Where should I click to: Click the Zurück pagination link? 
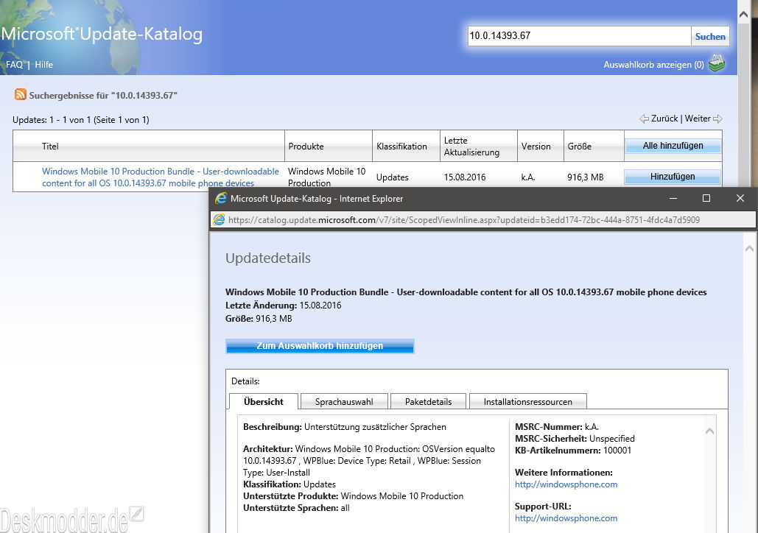click(x=664, y=119)
